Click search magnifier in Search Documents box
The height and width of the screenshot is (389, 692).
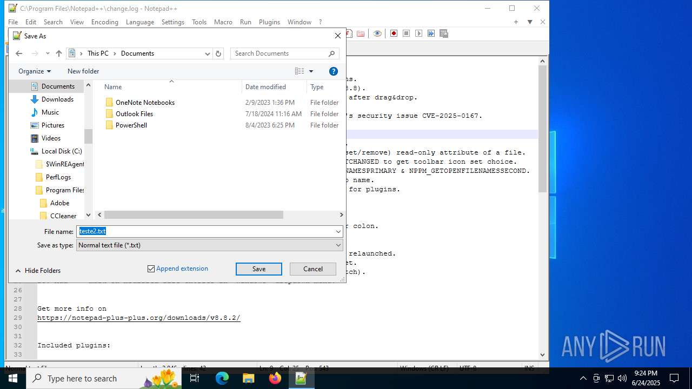coord(332,53)
